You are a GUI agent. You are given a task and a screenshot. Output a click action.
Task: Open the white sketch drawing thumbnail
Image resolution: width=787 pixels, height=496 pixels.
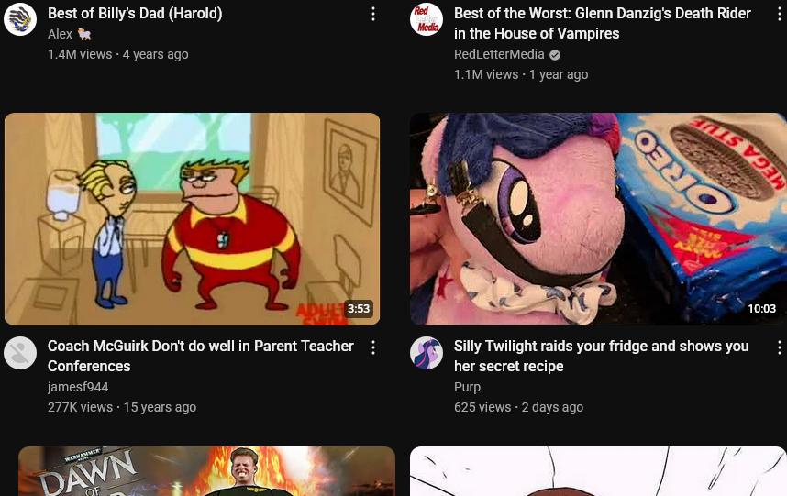tap(598, 471)
